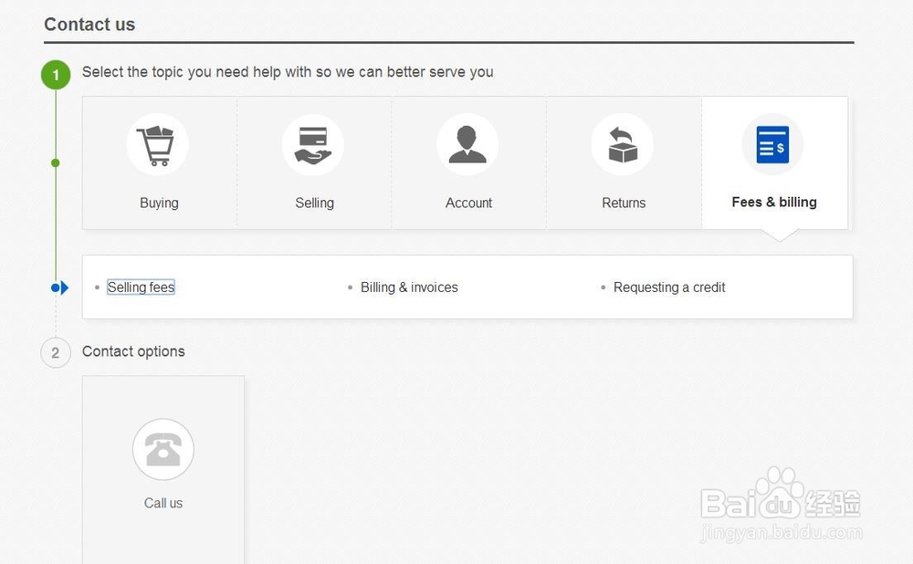
Task: Open the Selling fees link
Action: tap(141, 287)
